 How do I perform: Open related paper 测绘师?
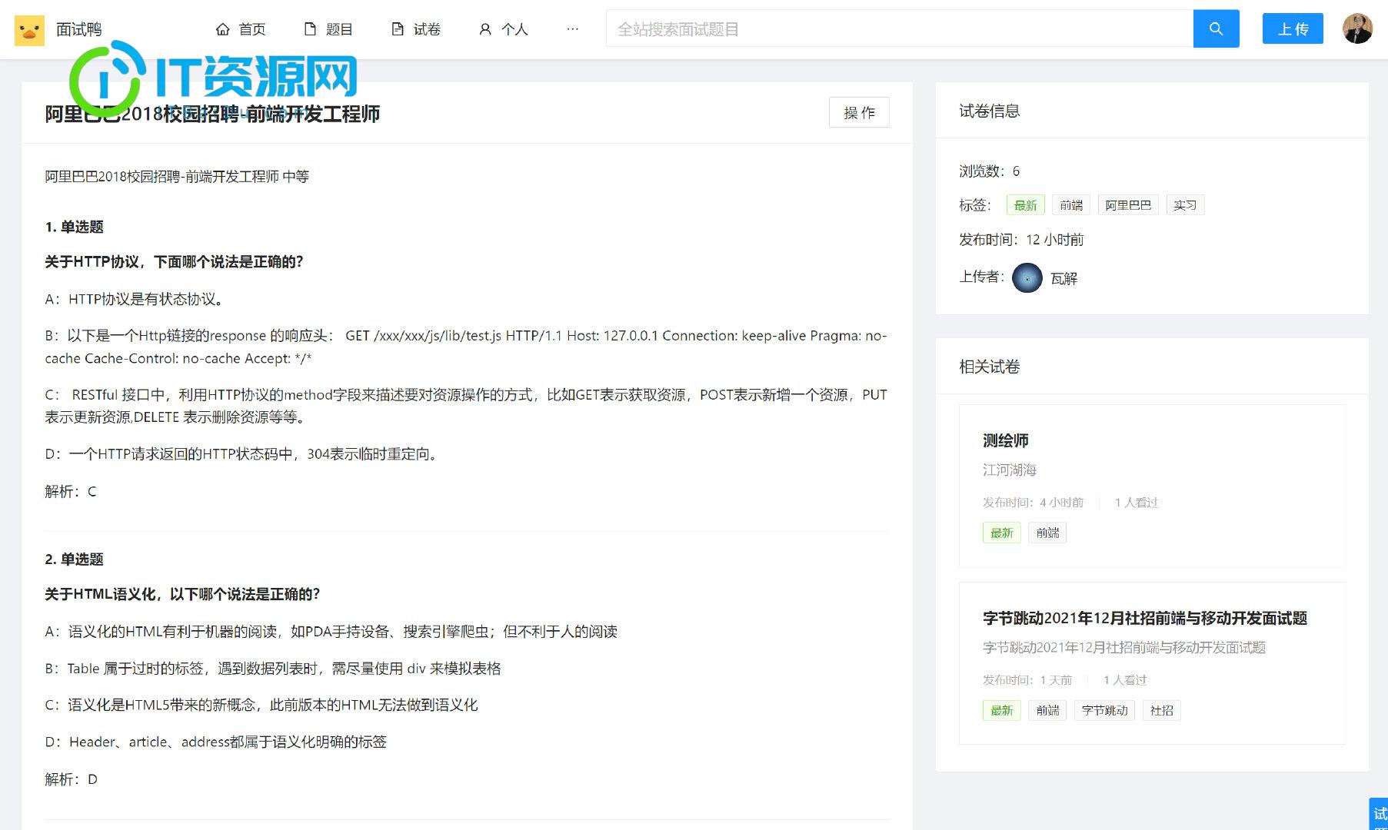point(1005,440)
